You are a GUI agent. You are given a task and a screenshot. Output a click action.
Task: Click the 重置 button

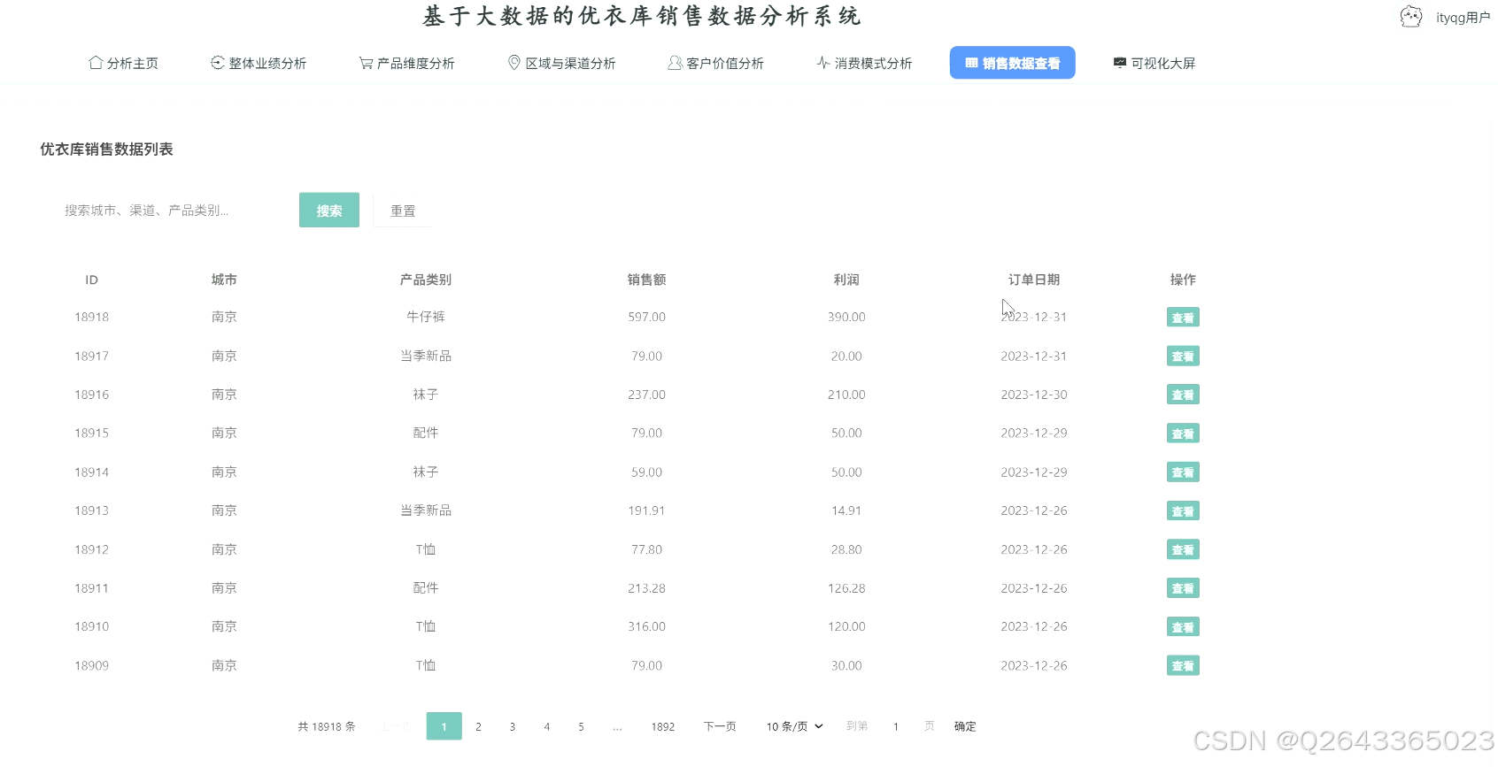(x=403, y=211)
